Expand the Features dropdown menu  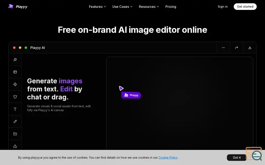coord(97,7)
